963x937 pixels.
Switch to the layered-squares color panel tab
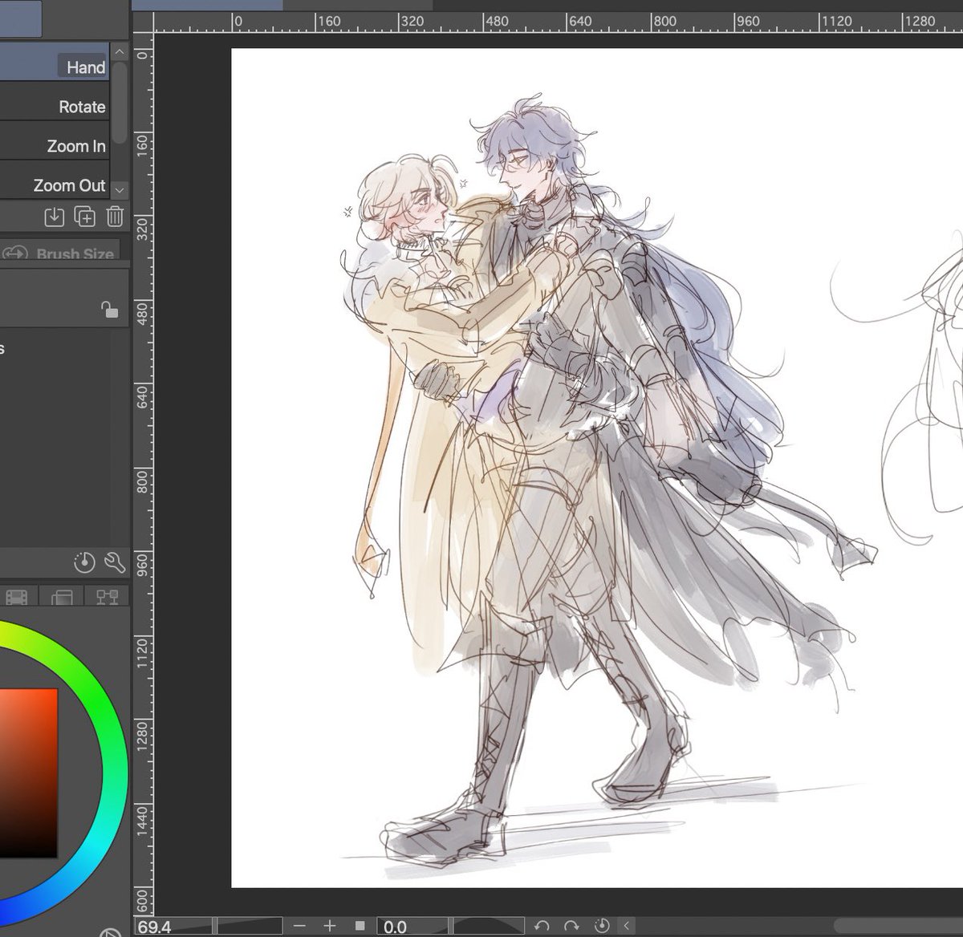tap(62, 597)
